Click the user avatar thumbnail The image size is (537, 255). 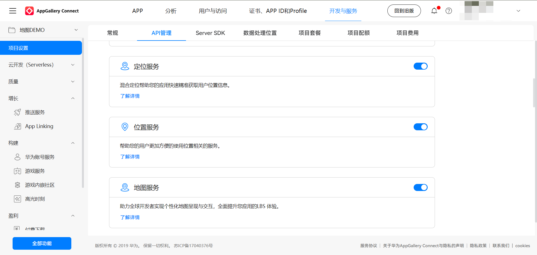click(x=476, y=11)
